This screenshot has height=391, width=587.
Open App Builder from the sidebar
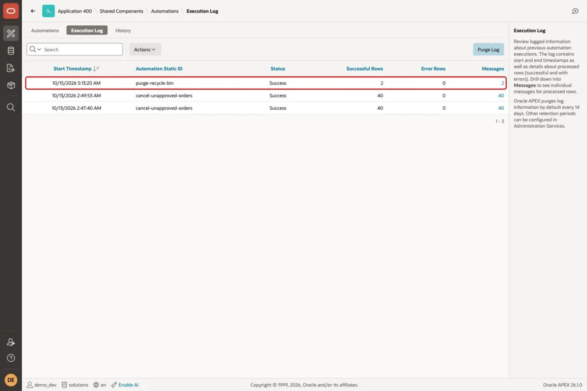pyautogui.click(x=11, y=33)
